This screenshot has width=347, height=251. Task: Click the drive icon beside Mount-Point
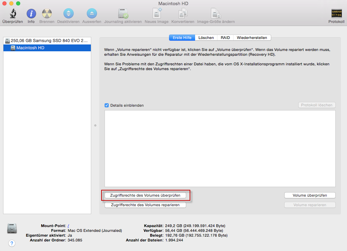click(x=12, y=228)
